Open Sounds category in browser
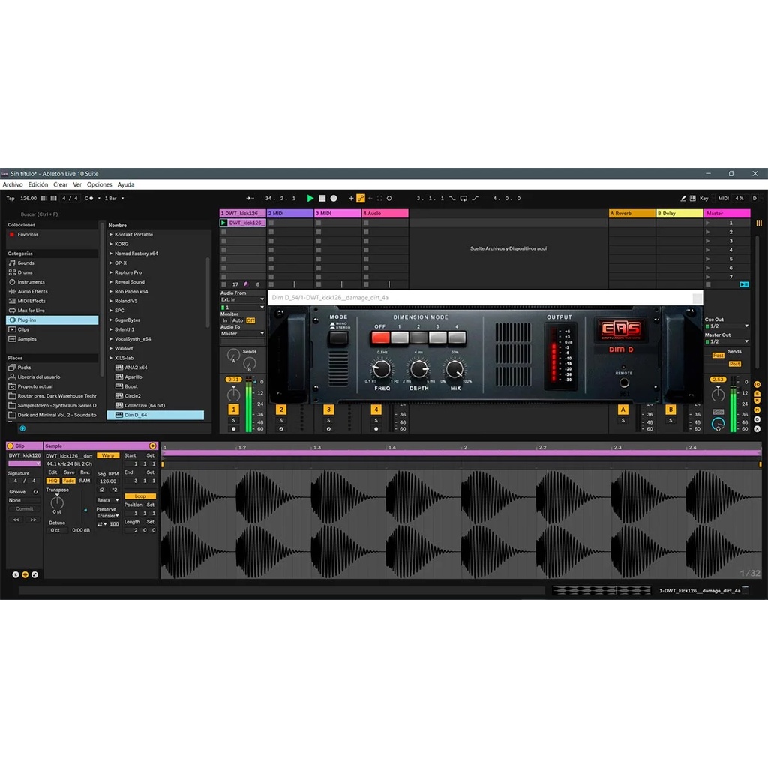768x768 pixels. point(25,263)
